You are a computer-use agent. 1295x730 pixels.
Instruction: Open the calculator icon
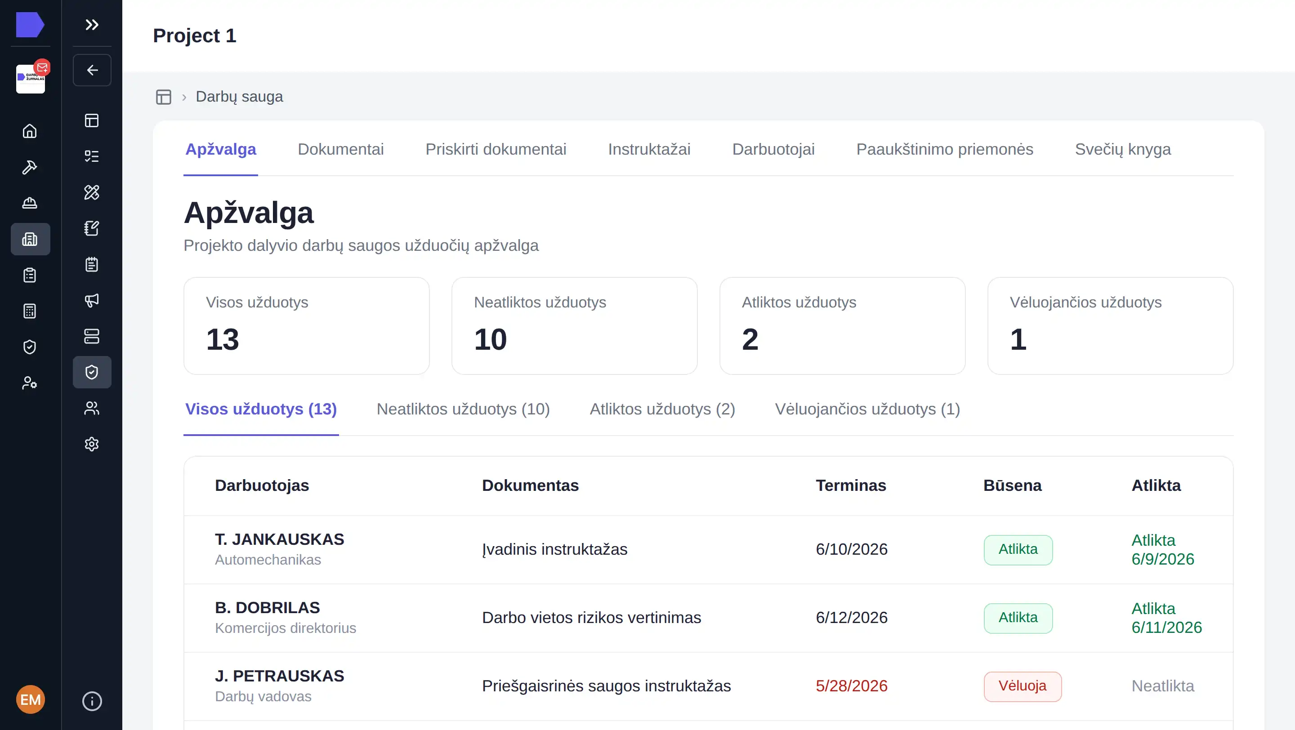tap(30, 311)
